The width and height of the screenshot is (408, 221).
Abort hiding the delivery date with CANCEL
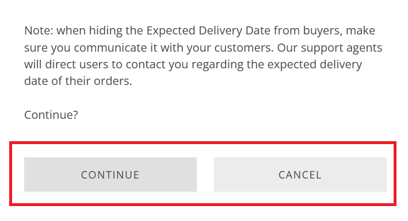[x=300, y=175]
